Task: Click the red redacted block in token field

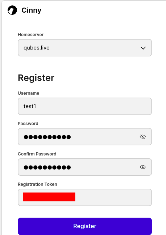Action: [x=49, y=197]
